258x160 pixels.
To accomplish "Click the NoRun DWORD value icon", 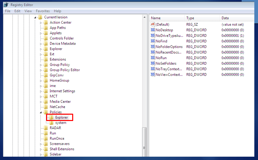I will [153, 58].
